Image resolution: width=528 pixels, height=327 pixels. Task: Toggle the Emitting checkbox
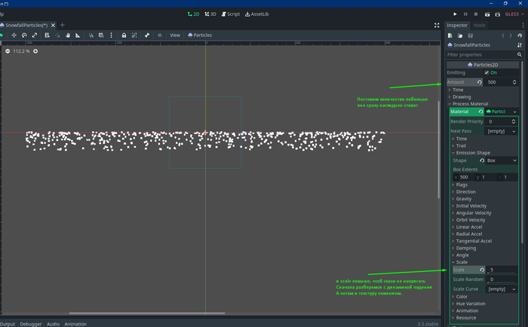click(x=487, y=72)
